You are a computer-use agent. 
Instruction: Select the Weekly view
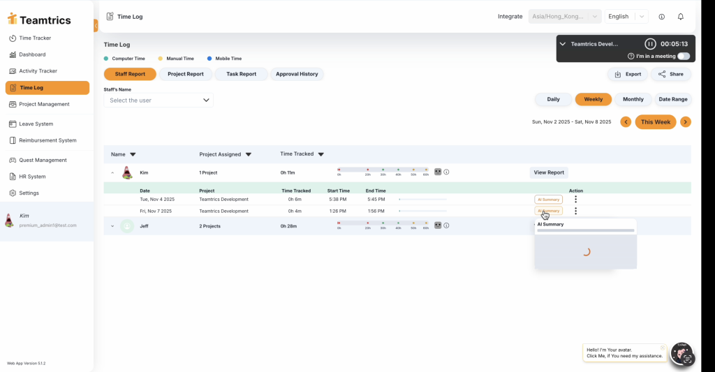click(x=594, y=99)
